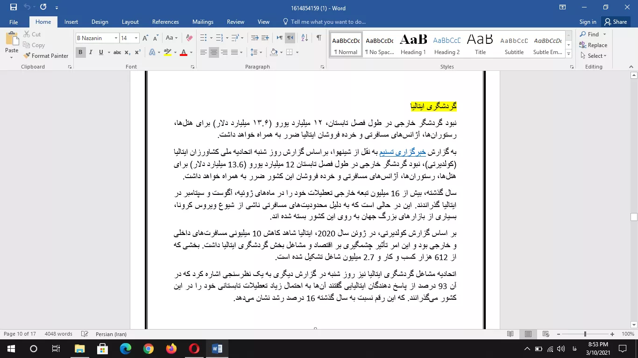
Task: Open Chrome from the taskbar
Action: tap(149, 348)
